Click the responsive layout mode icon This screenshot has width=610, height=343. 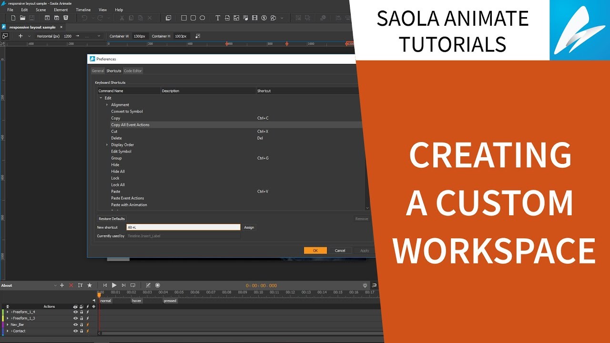point(5,36)
